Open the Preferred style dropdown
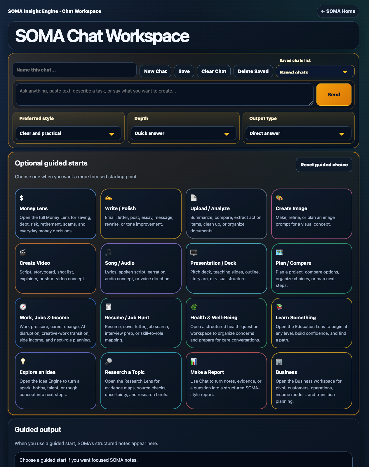This screenshot has width=369, height=467. click(68, 133)
